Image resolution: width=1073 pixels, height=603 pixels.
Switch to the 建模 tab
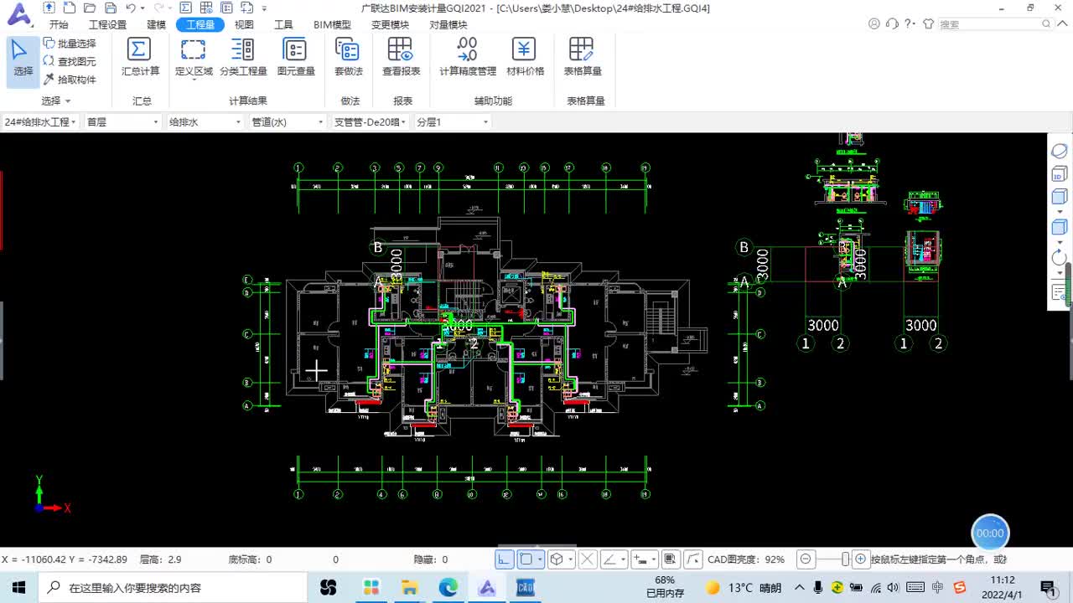156,25
